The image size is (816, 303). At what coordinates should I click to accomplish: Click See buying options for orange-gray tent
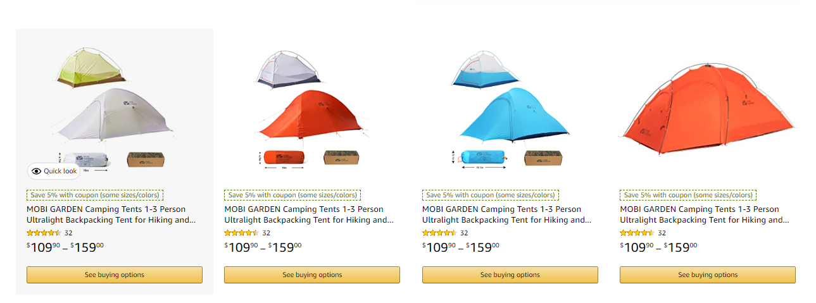(312, 275)
